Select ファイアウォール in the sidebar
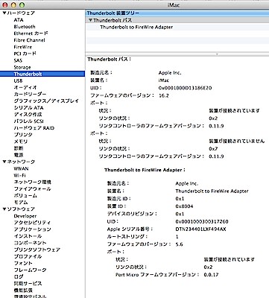Viewport: 269px width, 298px height. [x=32, y=188]
